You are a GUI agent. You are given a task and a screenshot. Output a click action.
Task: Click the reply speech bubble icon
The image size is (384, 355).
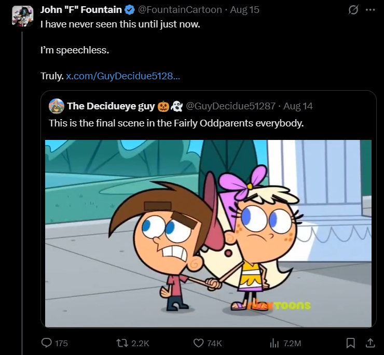point(46,343)
